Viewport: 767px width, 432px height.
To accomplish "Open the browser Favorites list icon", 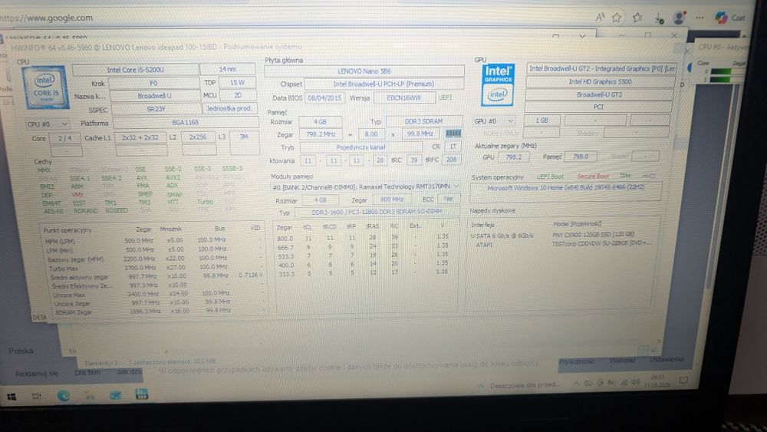I will (637, 18).
